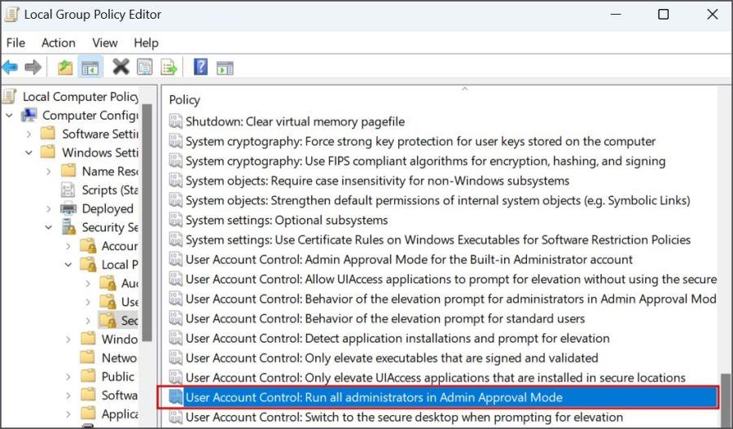Click the Forward arrow toolbar button
Viewport: 733px width, 429px height.
pyautogui.click(x=33, y=68)
